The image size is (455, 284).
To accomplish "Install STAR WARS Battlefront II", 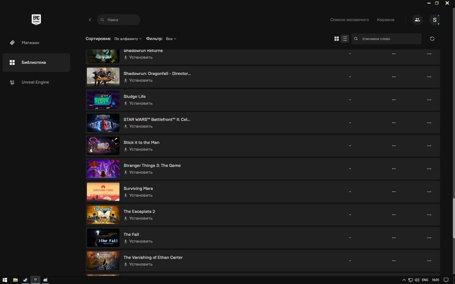I will [138, 126].
